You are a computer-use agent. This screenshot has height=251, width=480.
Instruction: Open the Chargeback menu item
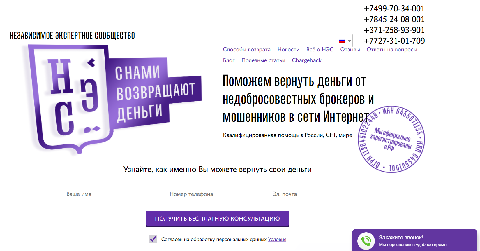(306, 60)
